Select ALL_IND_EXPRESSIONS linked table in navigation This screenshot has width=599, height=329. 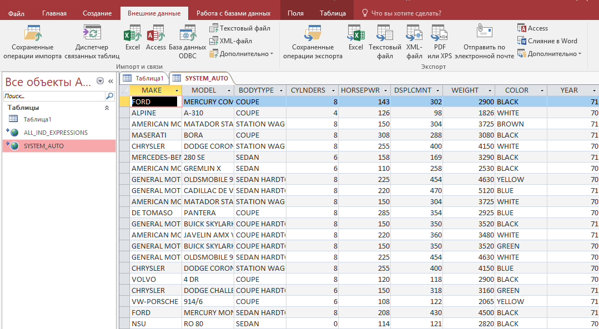[56, 133]
